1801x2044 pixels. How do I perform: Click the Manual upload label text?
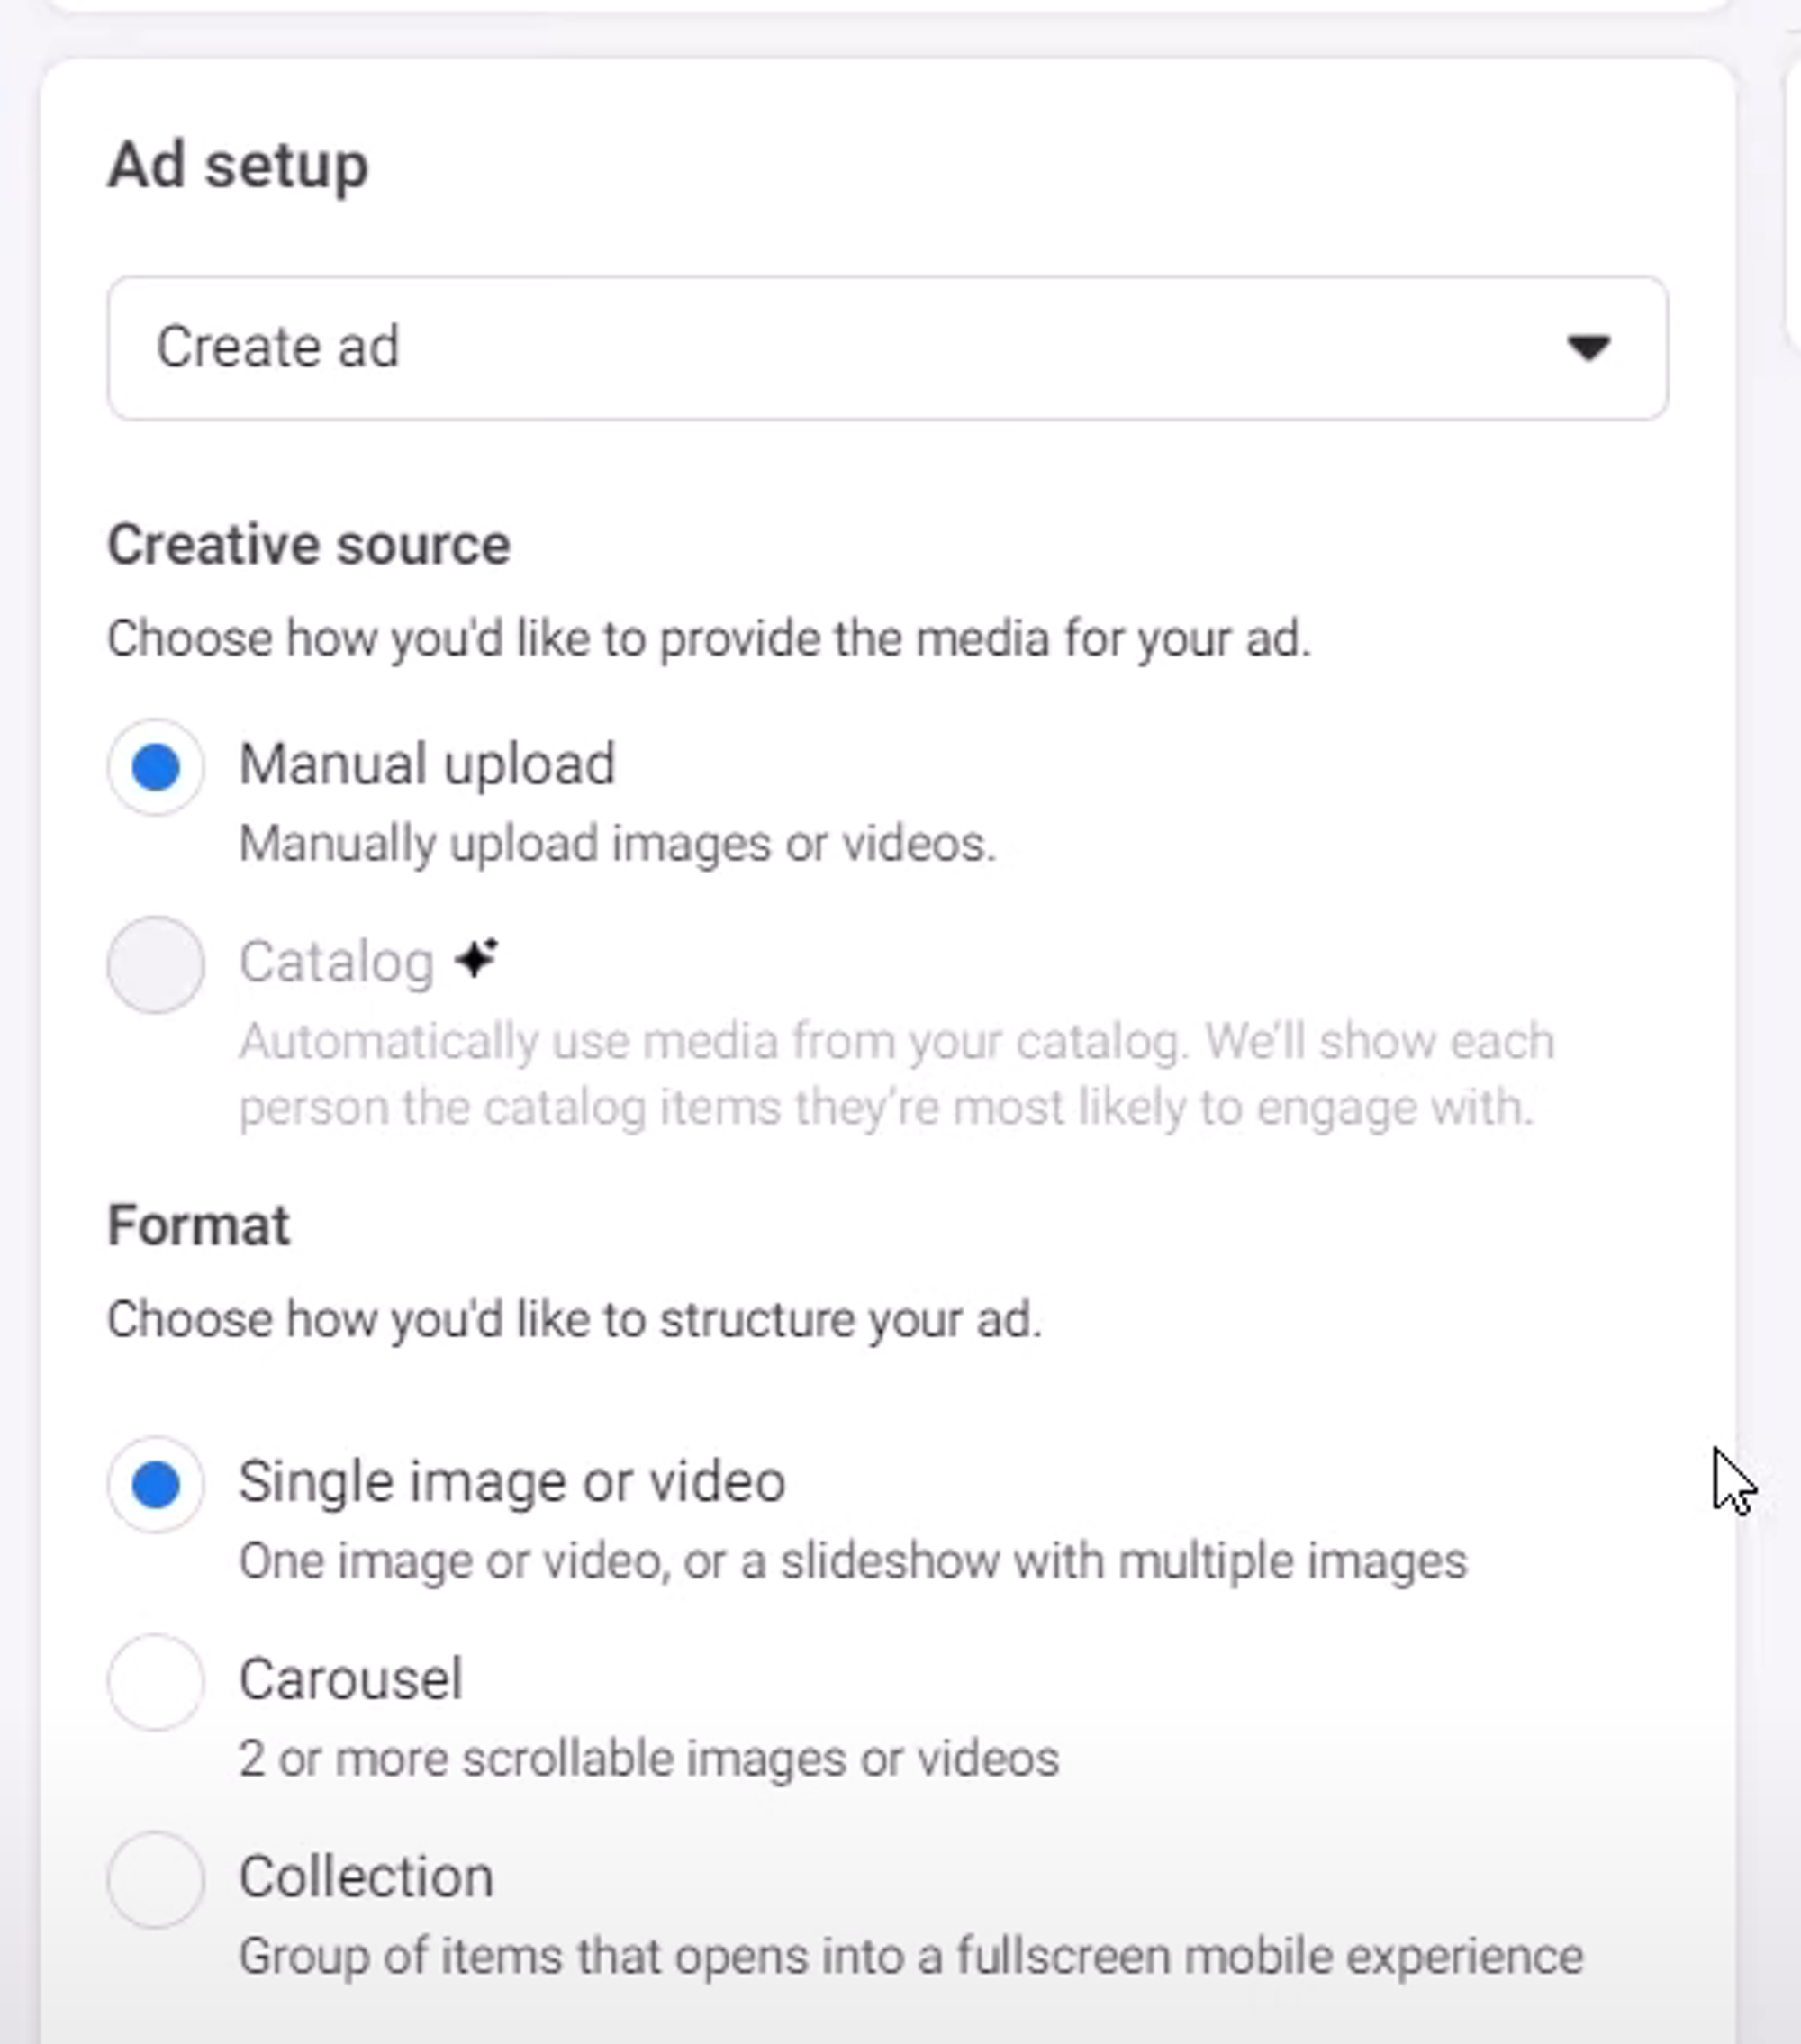click(x=427, y=765)
